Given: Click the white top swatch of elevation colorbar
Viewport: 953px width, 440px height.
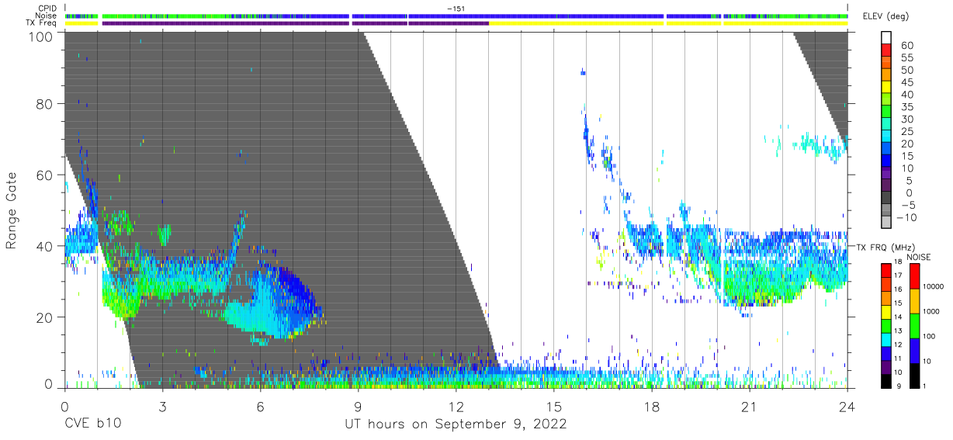Looking at the screenshot, I should [x=885, y=38].
